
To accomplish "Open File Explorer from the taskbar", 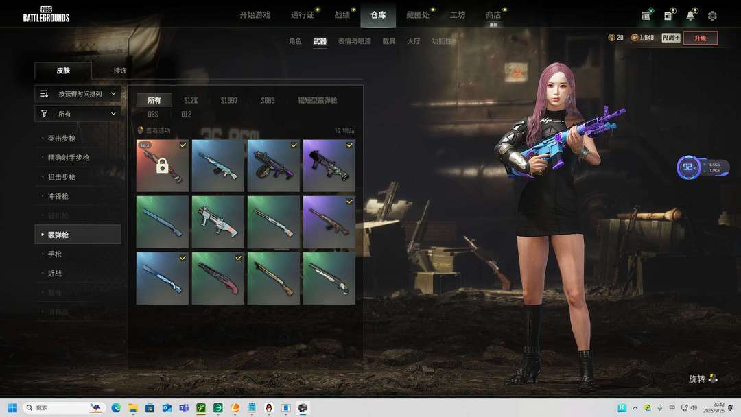I will click(133, 407).
